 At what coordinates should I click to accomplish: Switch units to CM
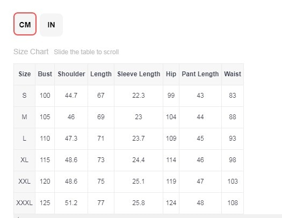pyautogui.click(x=25, y=24)
